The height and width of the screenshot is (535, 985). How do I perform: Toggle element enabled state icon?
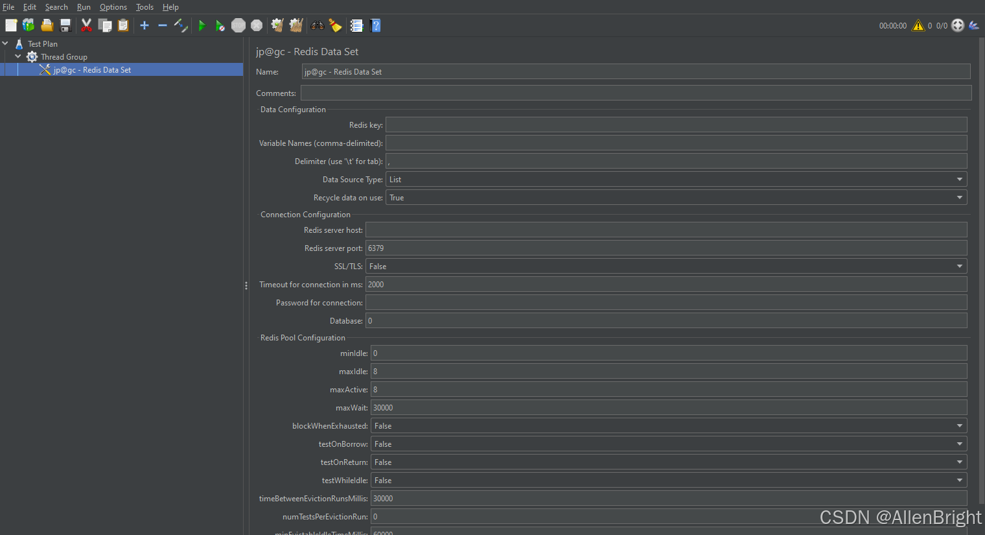[181, 25]
